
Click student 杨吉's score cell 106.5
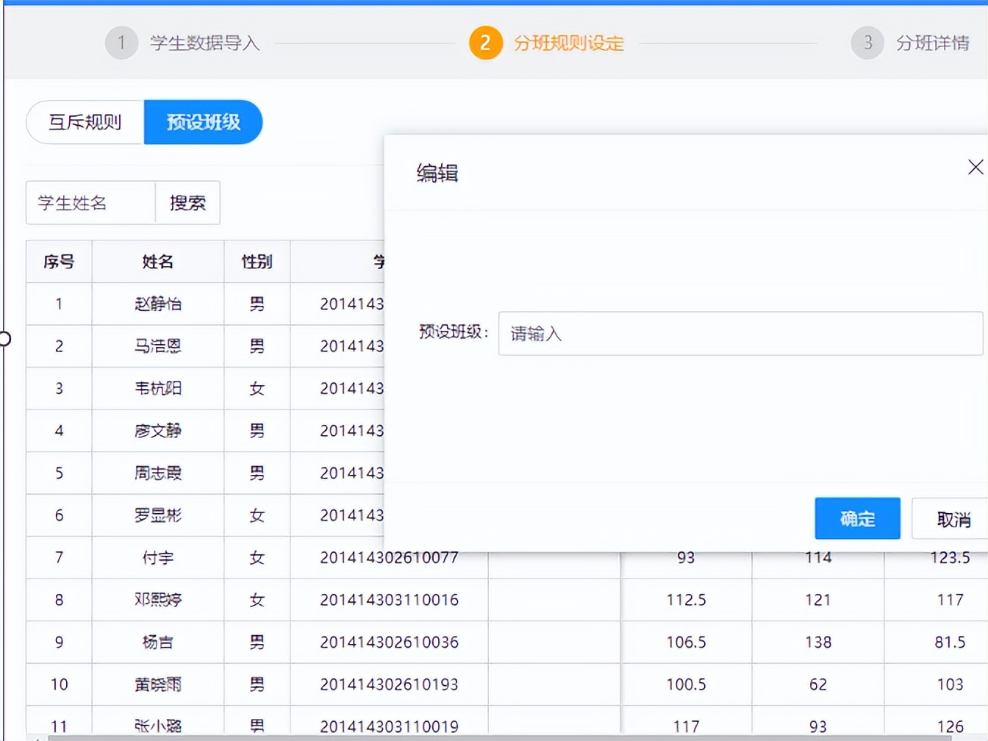(685, 642)
